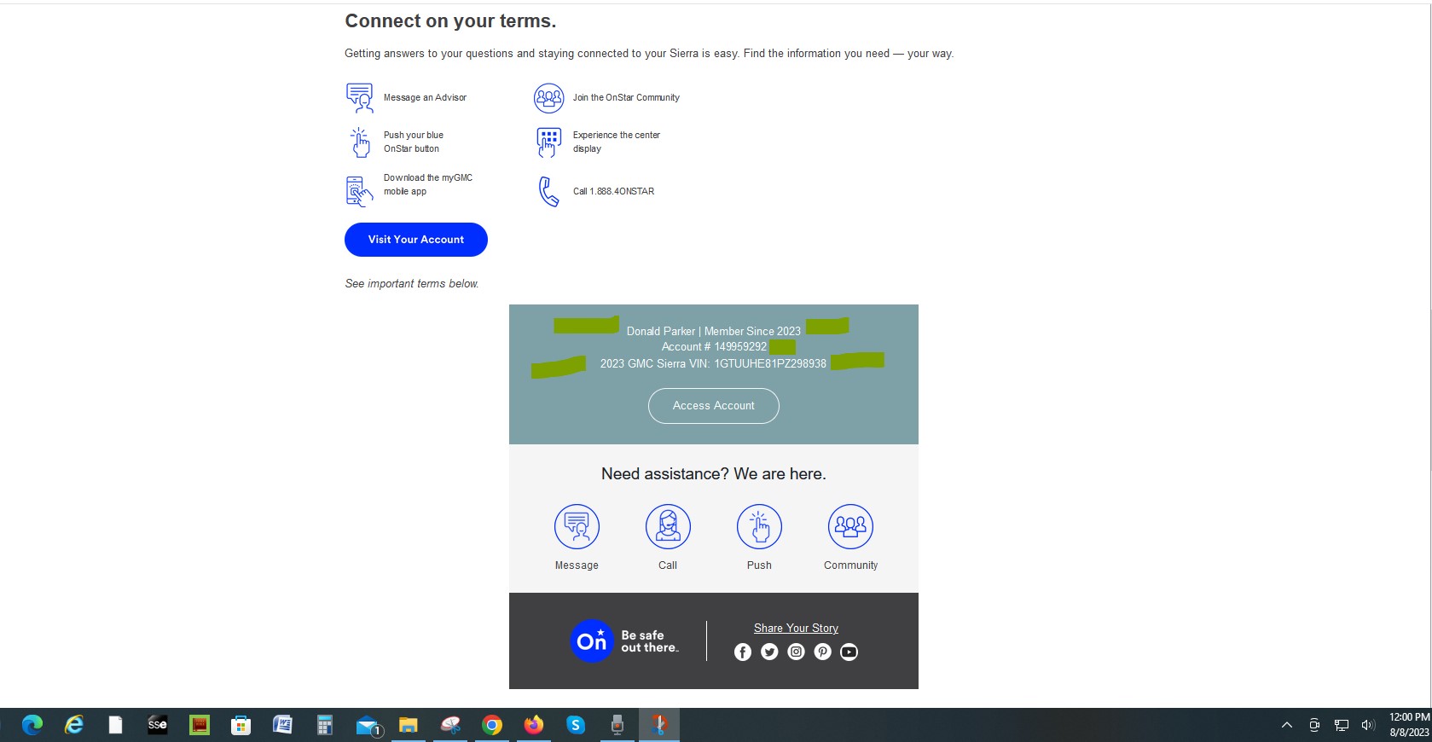The width and height of the screenshot is (1432, 742).
Task: Open the Instagram social icon in footer
Action: pos(796,652)
